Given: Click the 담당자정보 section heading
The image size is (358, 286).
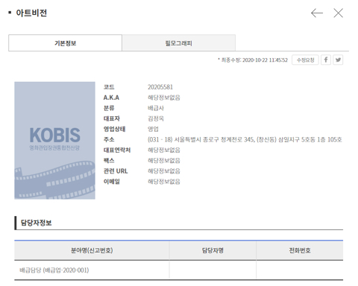Looking at the screenshot, I should 36,223.
